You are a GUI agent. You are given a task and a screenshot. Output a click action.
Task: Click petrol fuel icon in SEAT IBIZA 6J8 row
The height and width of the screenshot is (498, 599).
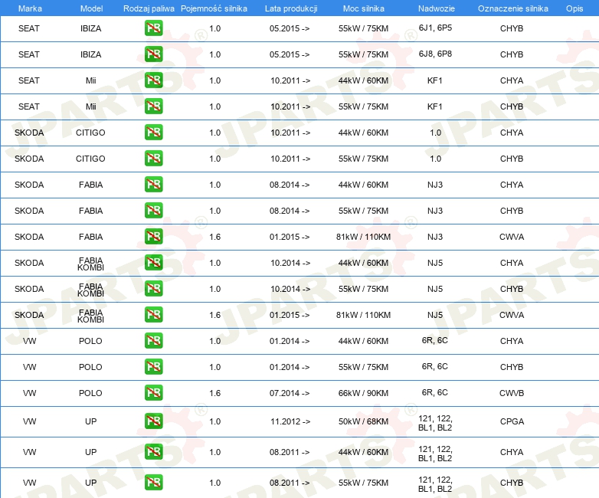pos(153,54)
